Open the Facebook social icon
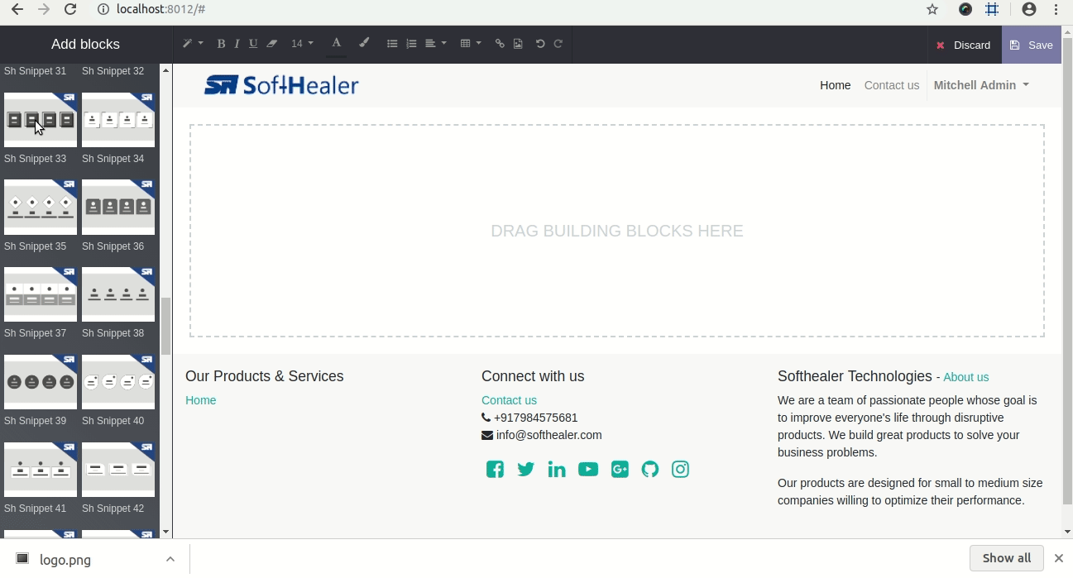This screenshot has width=1073, height=578. [x=495, y=470]
